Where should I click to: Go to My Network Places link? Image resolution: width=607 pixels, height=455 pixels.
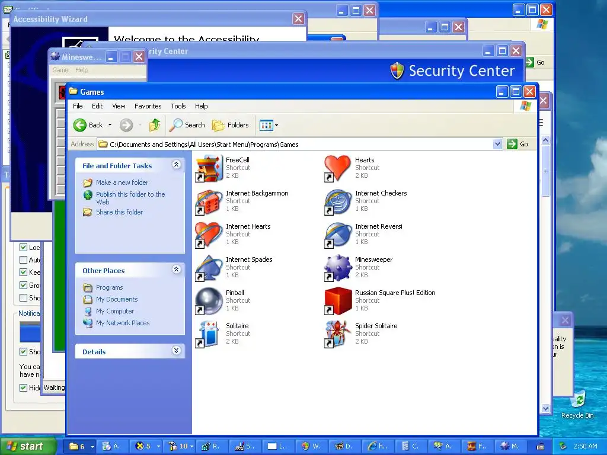(122, 323)
